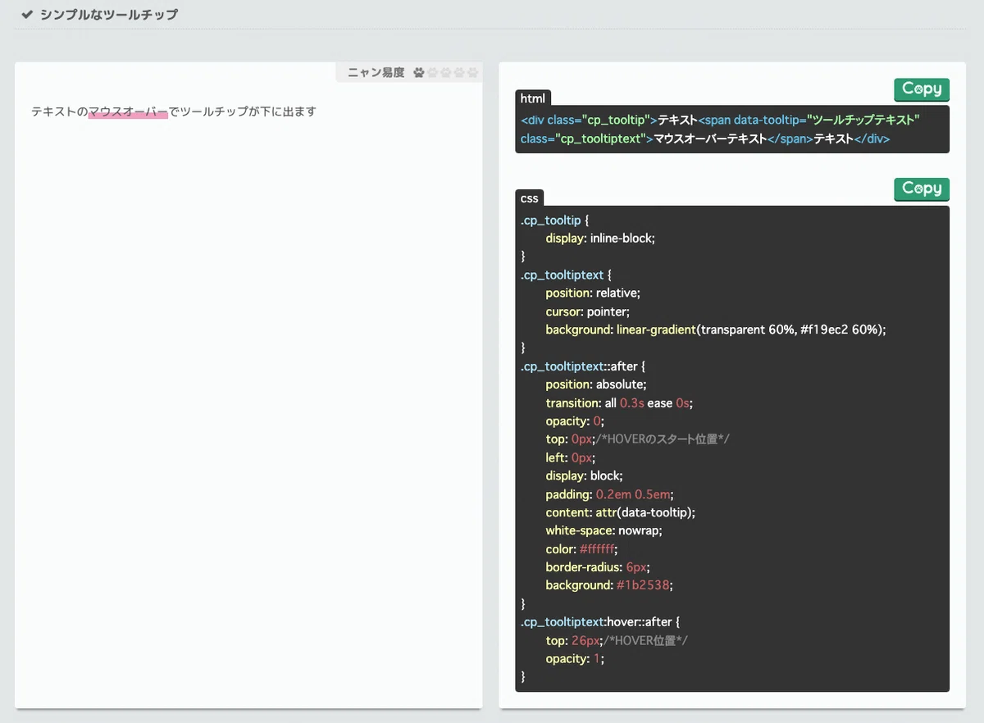Copy the html code snippet
The height and width of the screenshot is (723, 984).
922,89
